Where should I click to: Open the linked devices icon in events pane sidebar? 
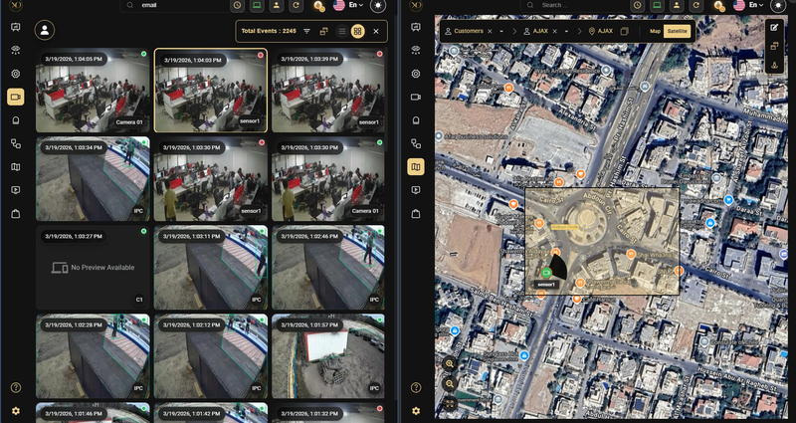[x=16, y=143]
